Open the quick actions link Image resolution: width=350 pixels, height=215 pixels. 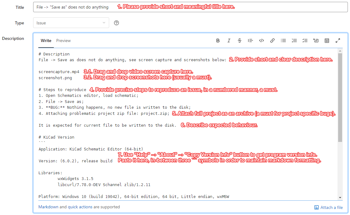click(80, 207)
